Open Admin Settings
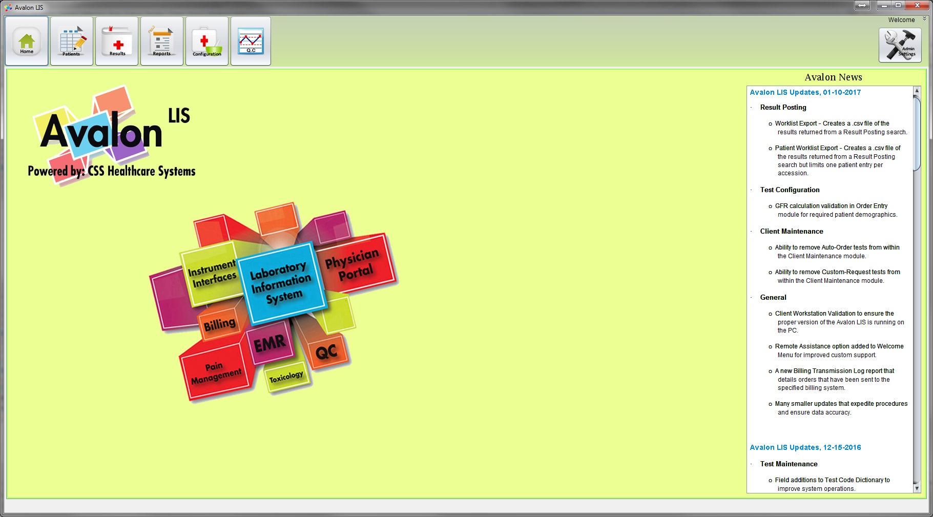 click(900, 45)
